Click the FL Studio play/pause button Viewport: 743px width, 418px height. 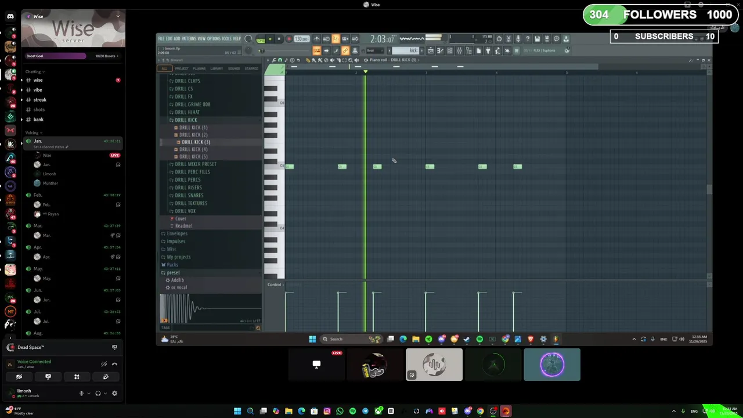pos(270,39)
